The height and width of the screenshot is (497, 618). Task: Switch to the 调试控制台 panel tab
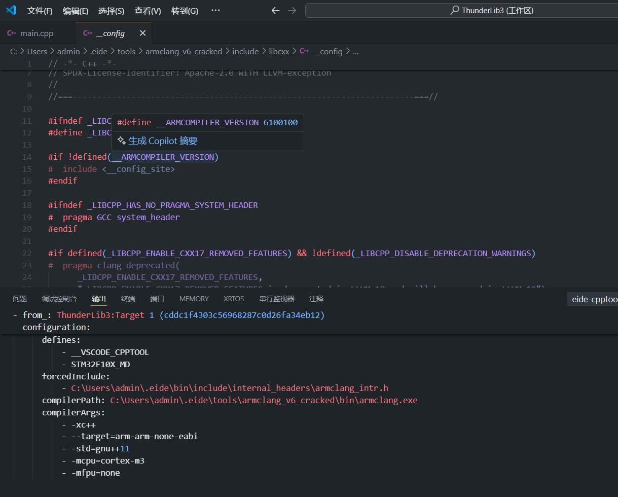[59, 299]
